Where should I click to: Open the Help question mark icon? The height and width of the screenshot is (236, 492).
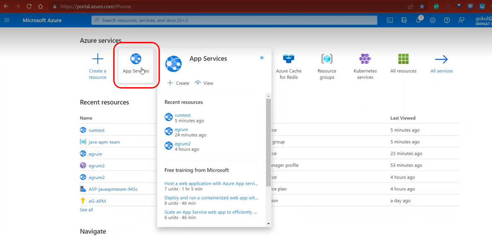447,21
